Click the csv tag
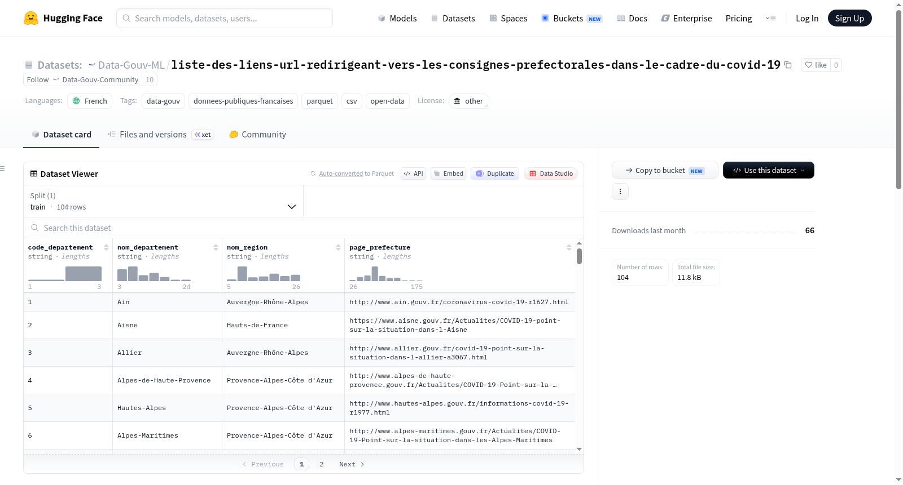Image resolution: width=903 pixels, height=485 pixels. [352, 101]
